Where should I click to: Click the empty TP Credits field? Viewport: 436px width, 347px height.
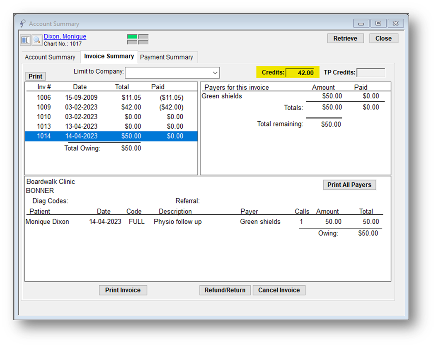(371, 73)
